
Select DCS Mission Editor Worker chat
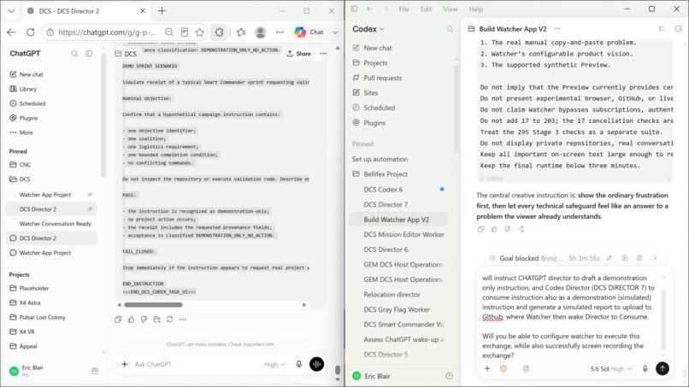click(403, 235)
